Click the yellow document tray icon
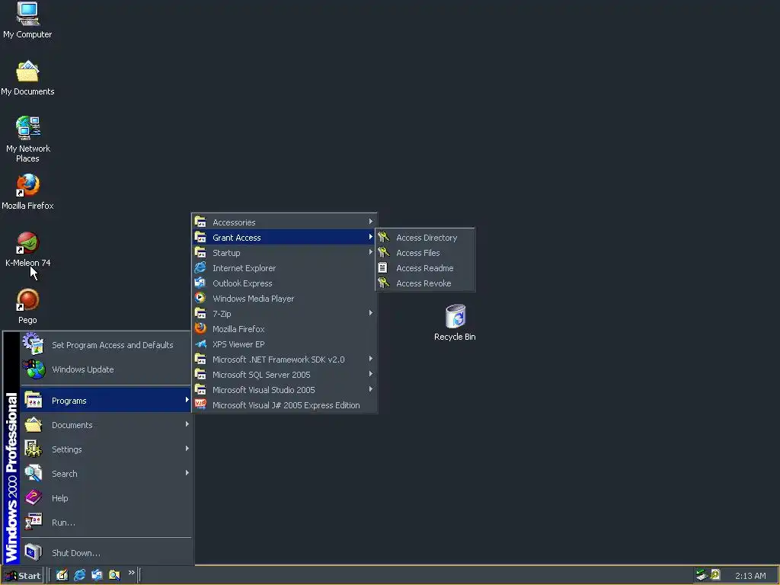This screenshot has height=585, width=780. tap(715, 574)
